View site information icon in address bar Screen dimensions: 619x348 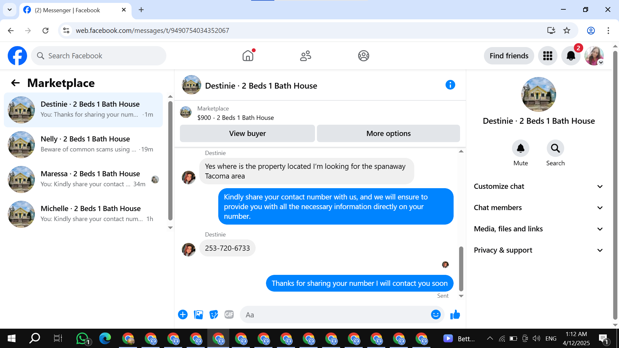[66, 31]
